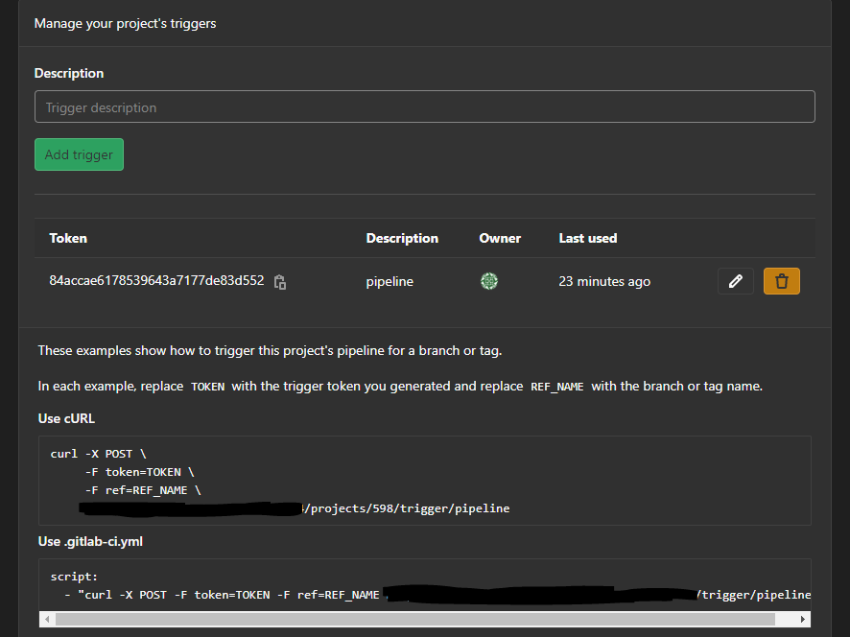The image size is (850, 637).
Task: Click the Token column header
Action: click(x=65, y=238)
